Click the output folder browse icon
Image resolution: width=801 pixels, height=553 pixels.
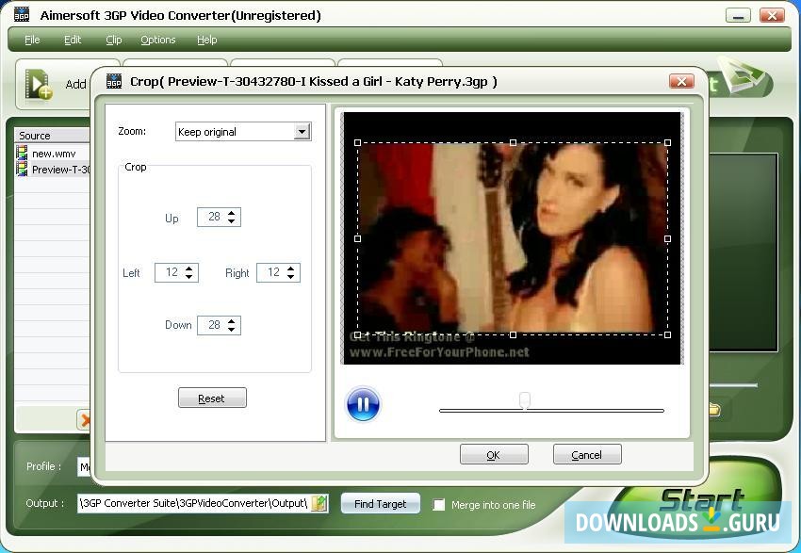319,503
